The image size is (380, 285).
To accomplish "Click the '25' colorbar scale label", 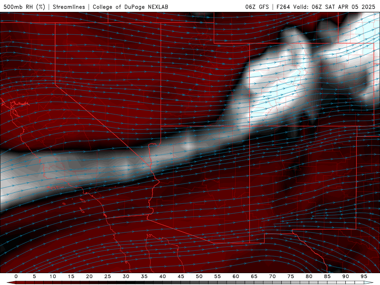I will coord(107,276).
